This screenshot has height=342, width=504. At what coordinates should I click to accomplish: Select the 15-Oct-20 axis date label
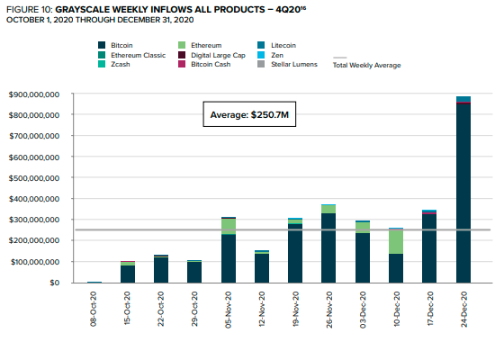click(x=127, y=308)
